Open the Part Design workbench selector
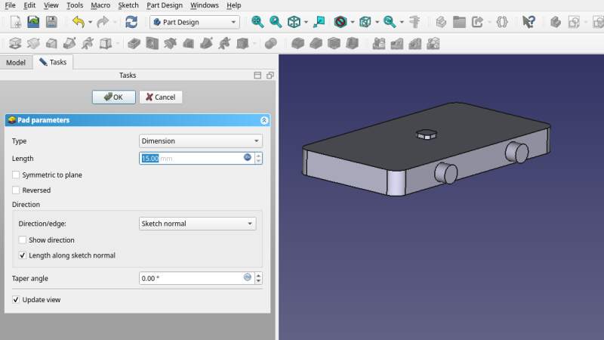 click(x=195, y=22)
